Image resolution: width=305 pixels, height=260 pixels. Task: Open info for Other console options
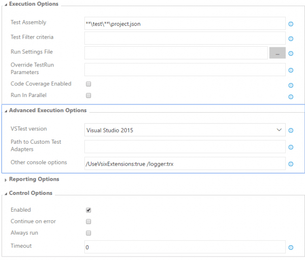coord(291,164)
